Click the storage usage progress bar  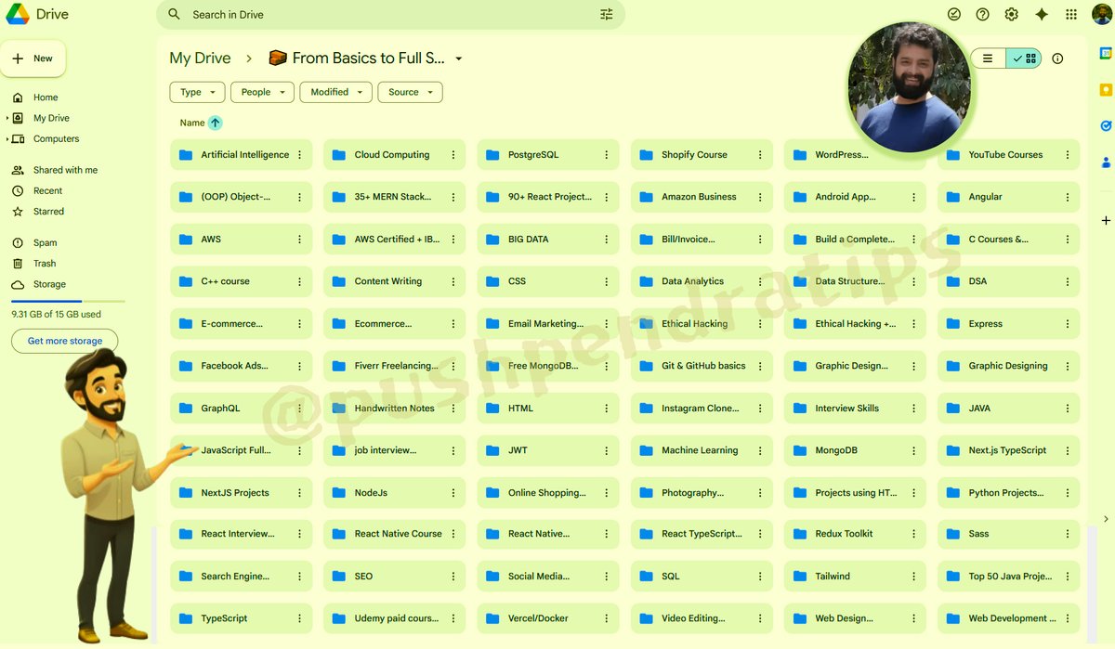(68, 301)
